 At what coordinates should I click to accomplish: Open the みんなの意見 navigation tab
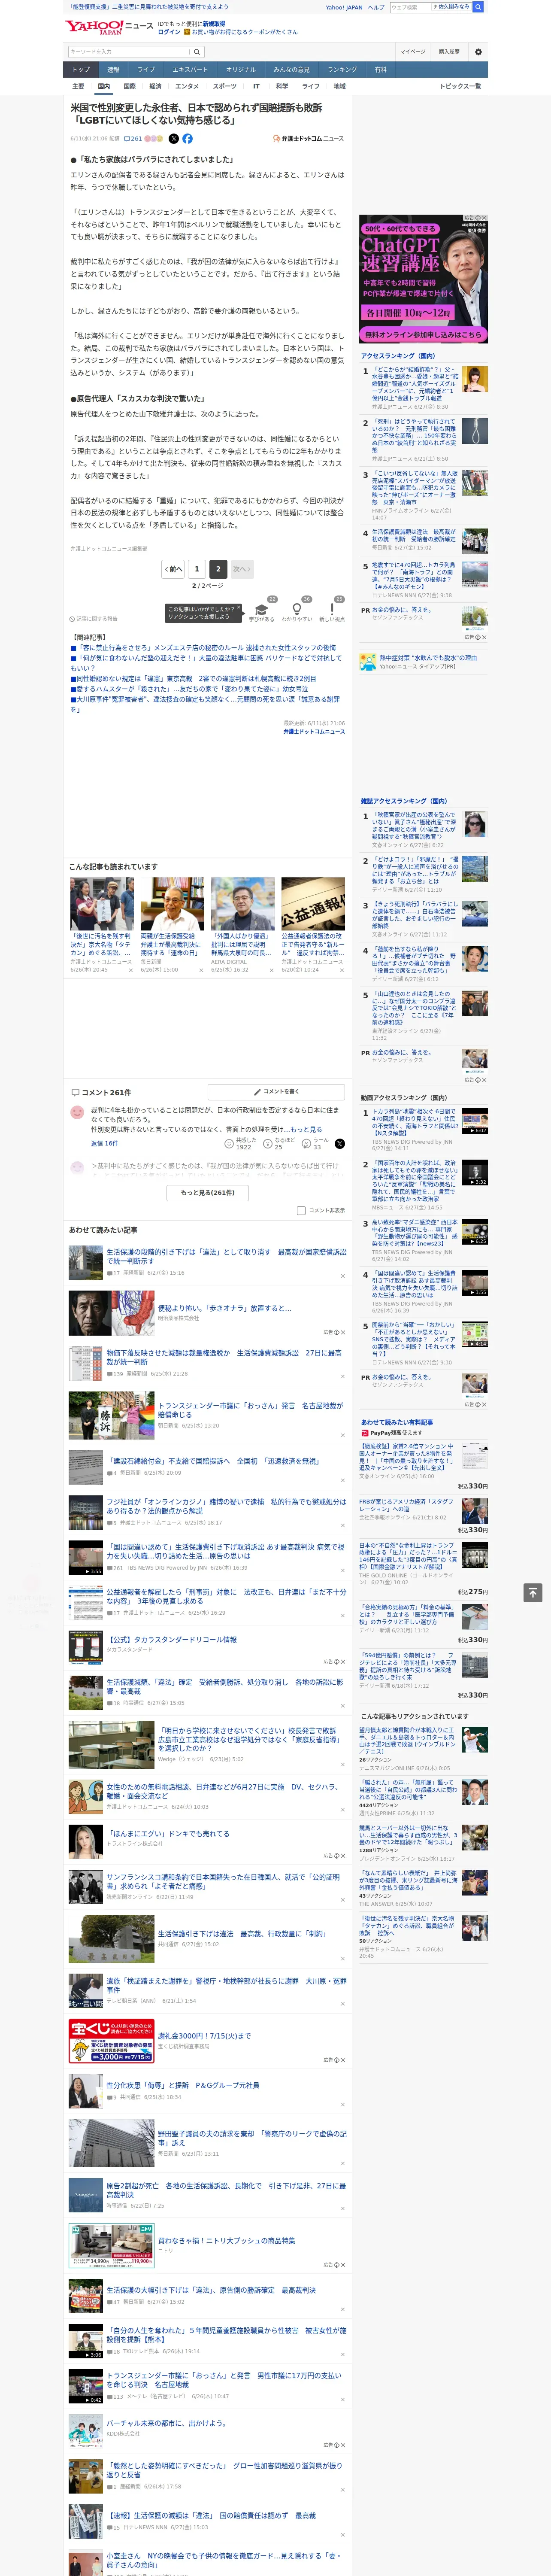(292, 70)
